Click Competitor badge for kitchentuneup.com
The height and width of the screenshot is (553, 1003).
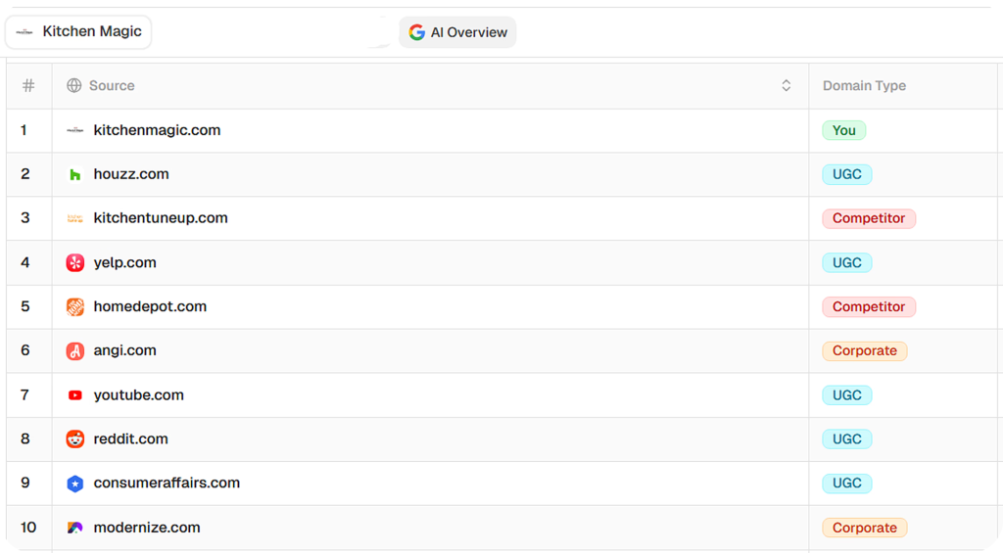868,219
